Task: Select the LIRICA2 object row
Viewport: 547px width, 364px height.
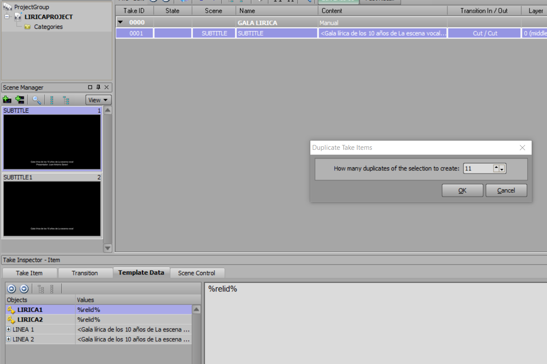Action: [x=99, y=319]
